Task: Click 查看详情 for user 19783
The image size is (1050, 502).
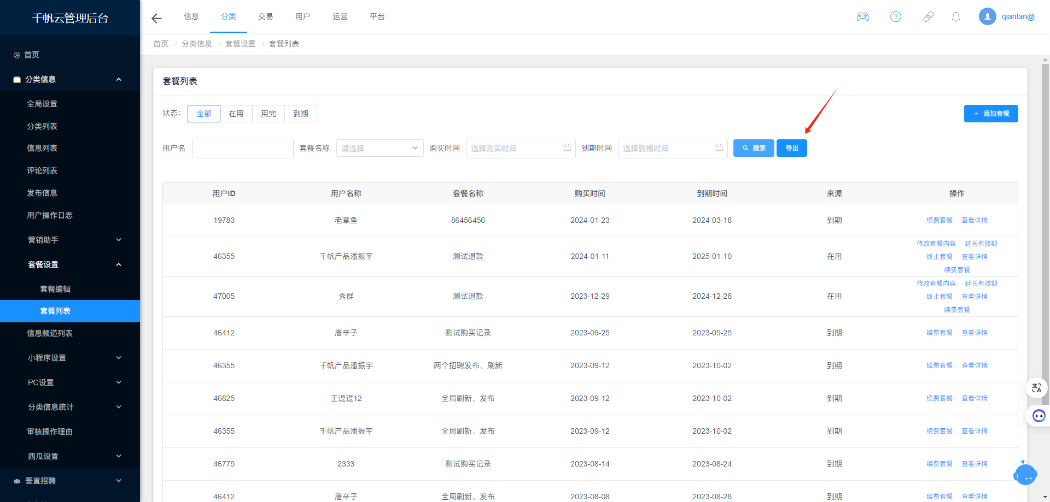Action: pos(975,220)
